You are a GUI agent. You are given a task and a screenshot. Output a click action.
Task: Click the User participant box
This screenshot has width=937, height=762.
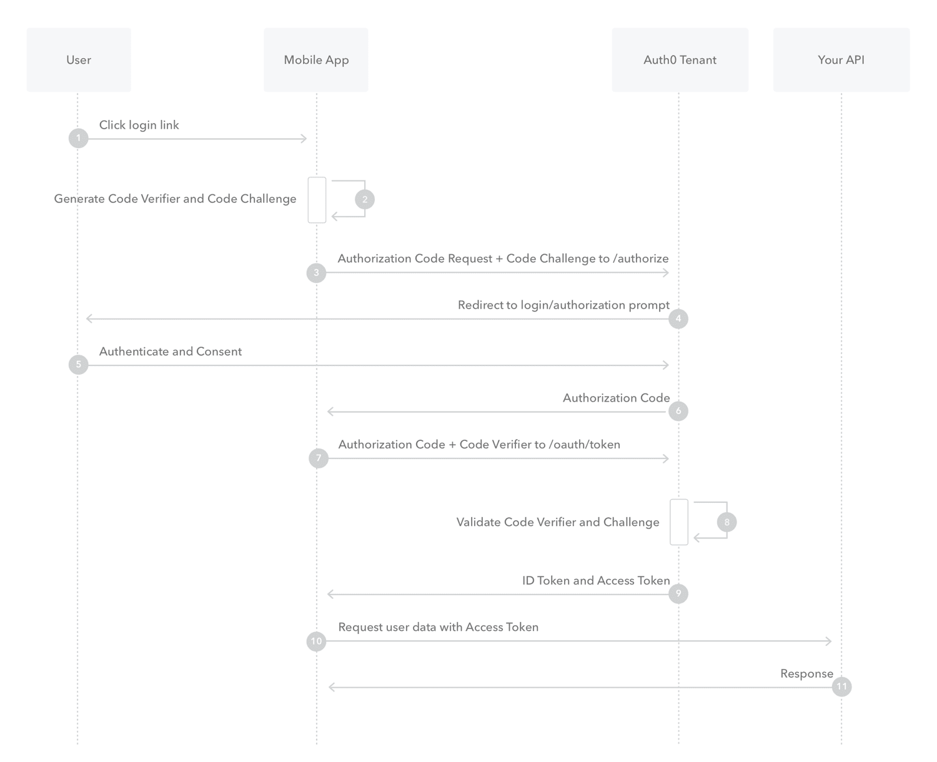click(79, 60)
